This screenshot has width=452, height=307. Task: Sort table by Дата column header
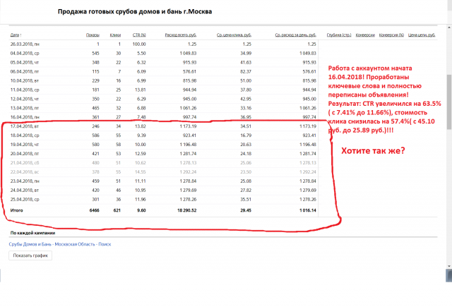click(x=15, y=35)
